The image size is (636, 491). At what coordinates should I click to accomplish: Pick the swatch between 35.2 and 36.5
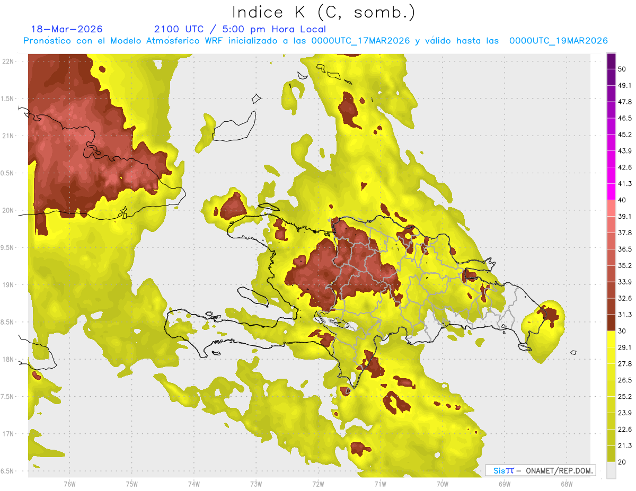pos(612,257)
